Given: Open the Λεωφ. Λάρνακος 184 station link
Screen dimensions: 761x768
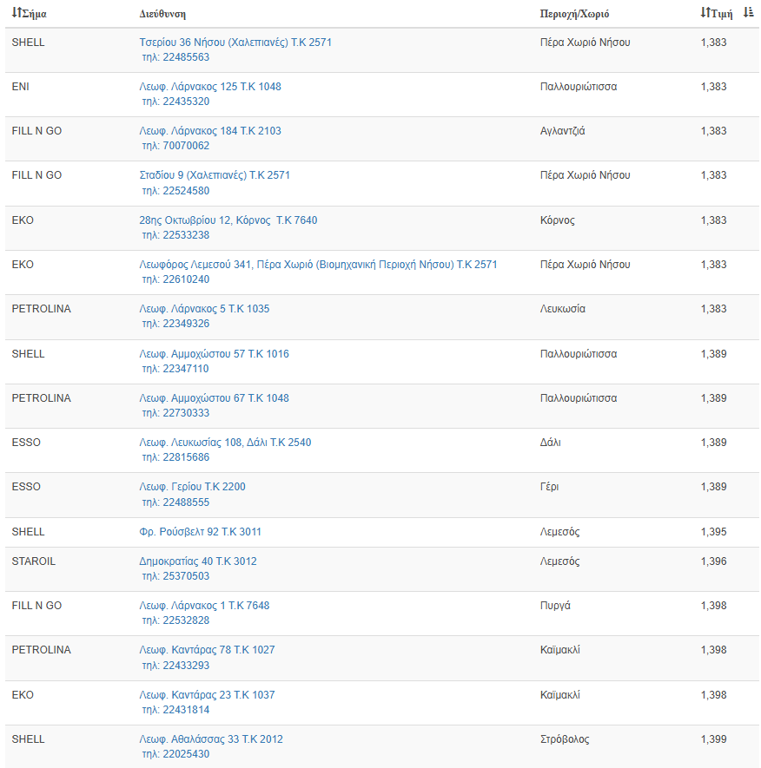Looking at the screenshot, I should click(x=210, y=131).
